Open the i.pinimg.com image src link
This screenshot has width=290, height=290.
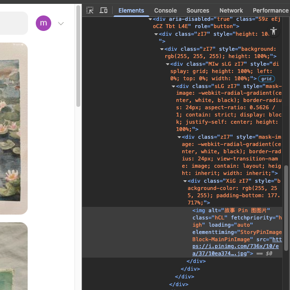coord(236,246)
